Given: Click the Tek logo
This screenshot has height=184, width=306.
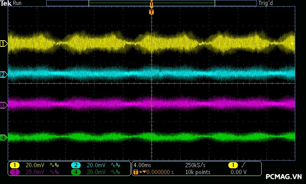Looking at the screenshot, I should [x=7, y=3].
